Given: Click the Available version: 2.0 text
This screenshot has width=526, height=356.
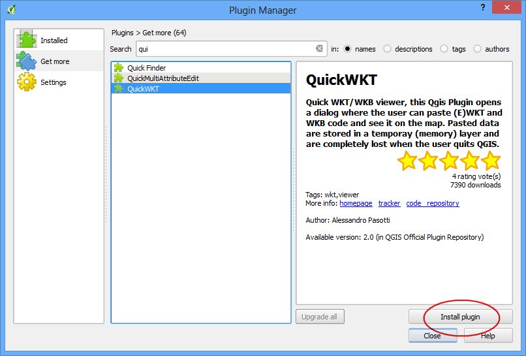Looking at the screenshot, I should 339,237.
